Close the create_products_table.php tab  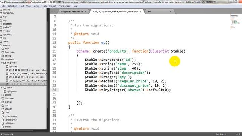pos(140,12)
